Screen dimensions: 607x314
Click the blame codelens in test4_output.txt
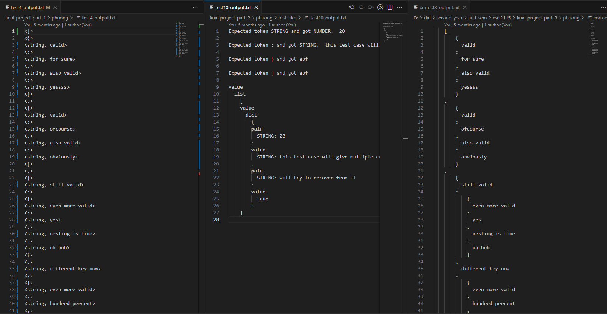(x=58, y=25)
